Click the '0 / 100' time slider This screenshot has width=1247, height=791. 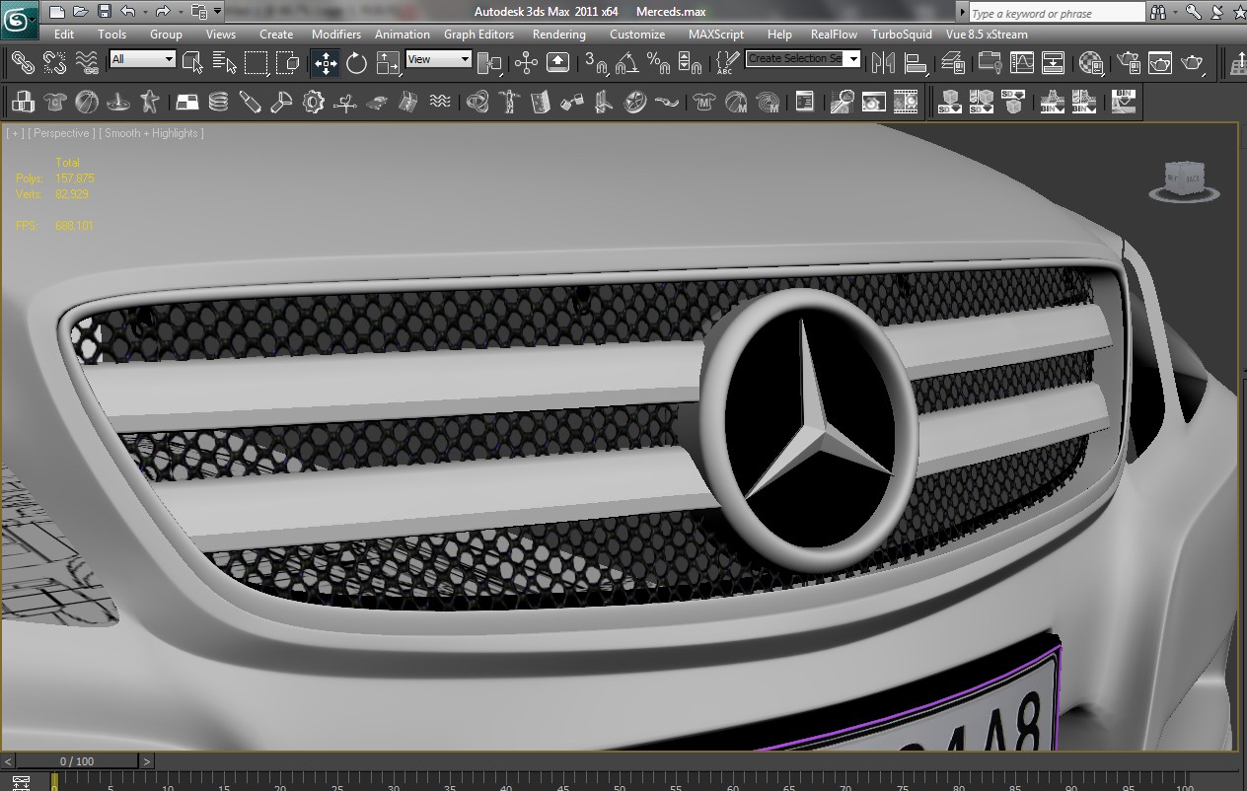point(77,761)
